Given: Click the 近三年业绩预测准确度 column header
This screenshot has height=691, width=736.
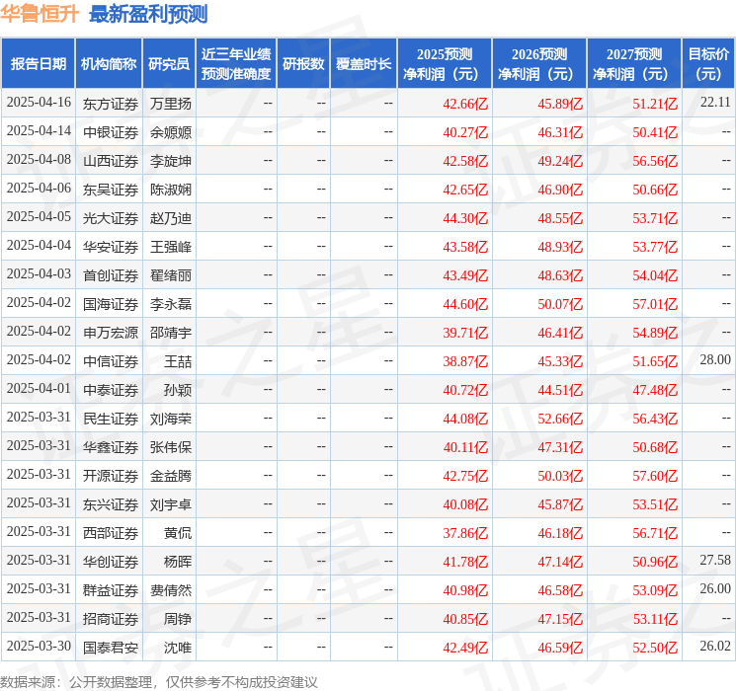Looking at the screenshot, I should 235,63.
